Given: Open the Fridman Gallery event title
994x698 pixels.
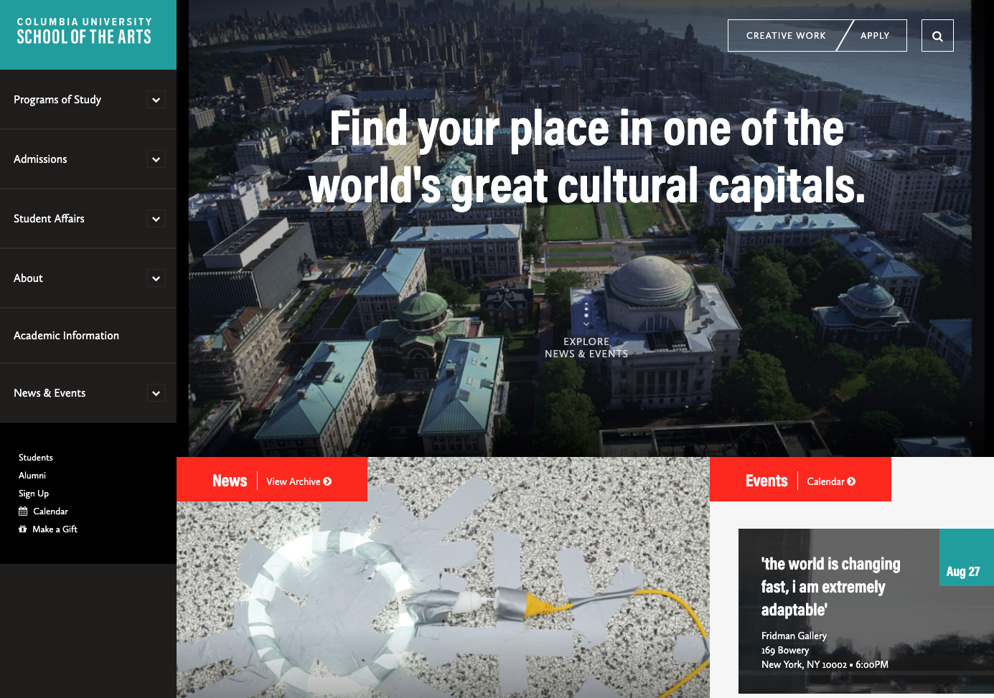Looking at the screenshot, I should pos(830,587).
